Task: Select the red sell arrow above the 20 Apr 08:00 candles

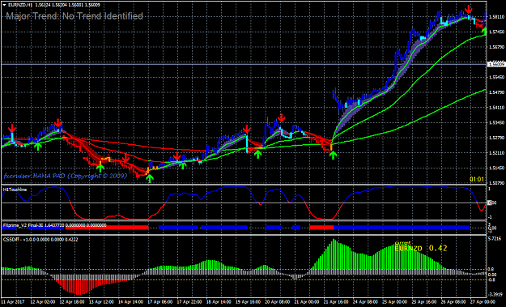Action: tap(282, 117)
